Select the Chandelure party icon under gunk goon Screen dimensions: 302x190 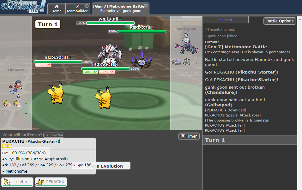coord(176,62)
